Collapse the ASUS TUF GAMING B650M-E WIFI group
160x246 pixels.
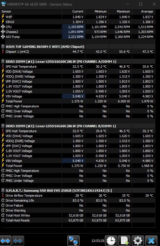tap(45, 47)
